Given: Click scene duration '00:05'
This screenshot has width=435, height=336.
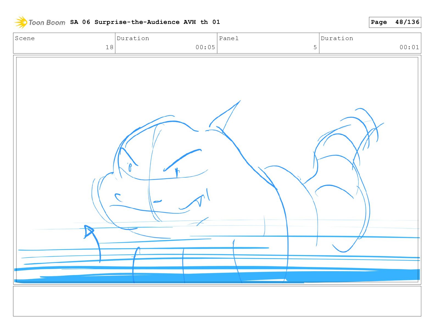Looking at the screenshot, I should pos(205,47).
